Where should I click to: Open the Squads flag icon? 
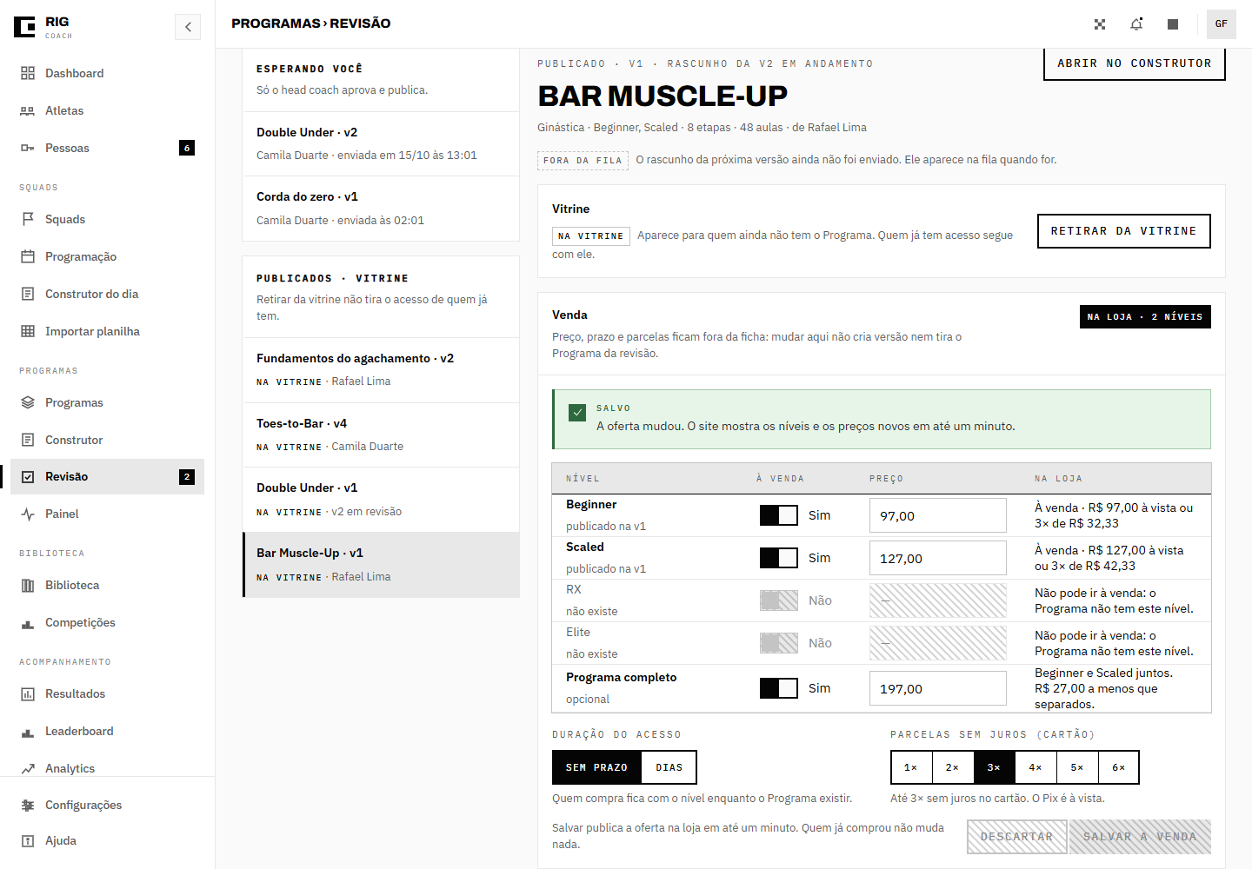pyautogui.click(x=28, y=219)
